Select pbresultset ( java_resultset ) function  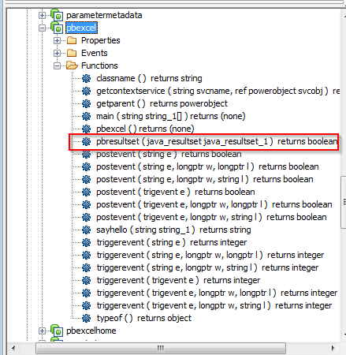point(217,141)
